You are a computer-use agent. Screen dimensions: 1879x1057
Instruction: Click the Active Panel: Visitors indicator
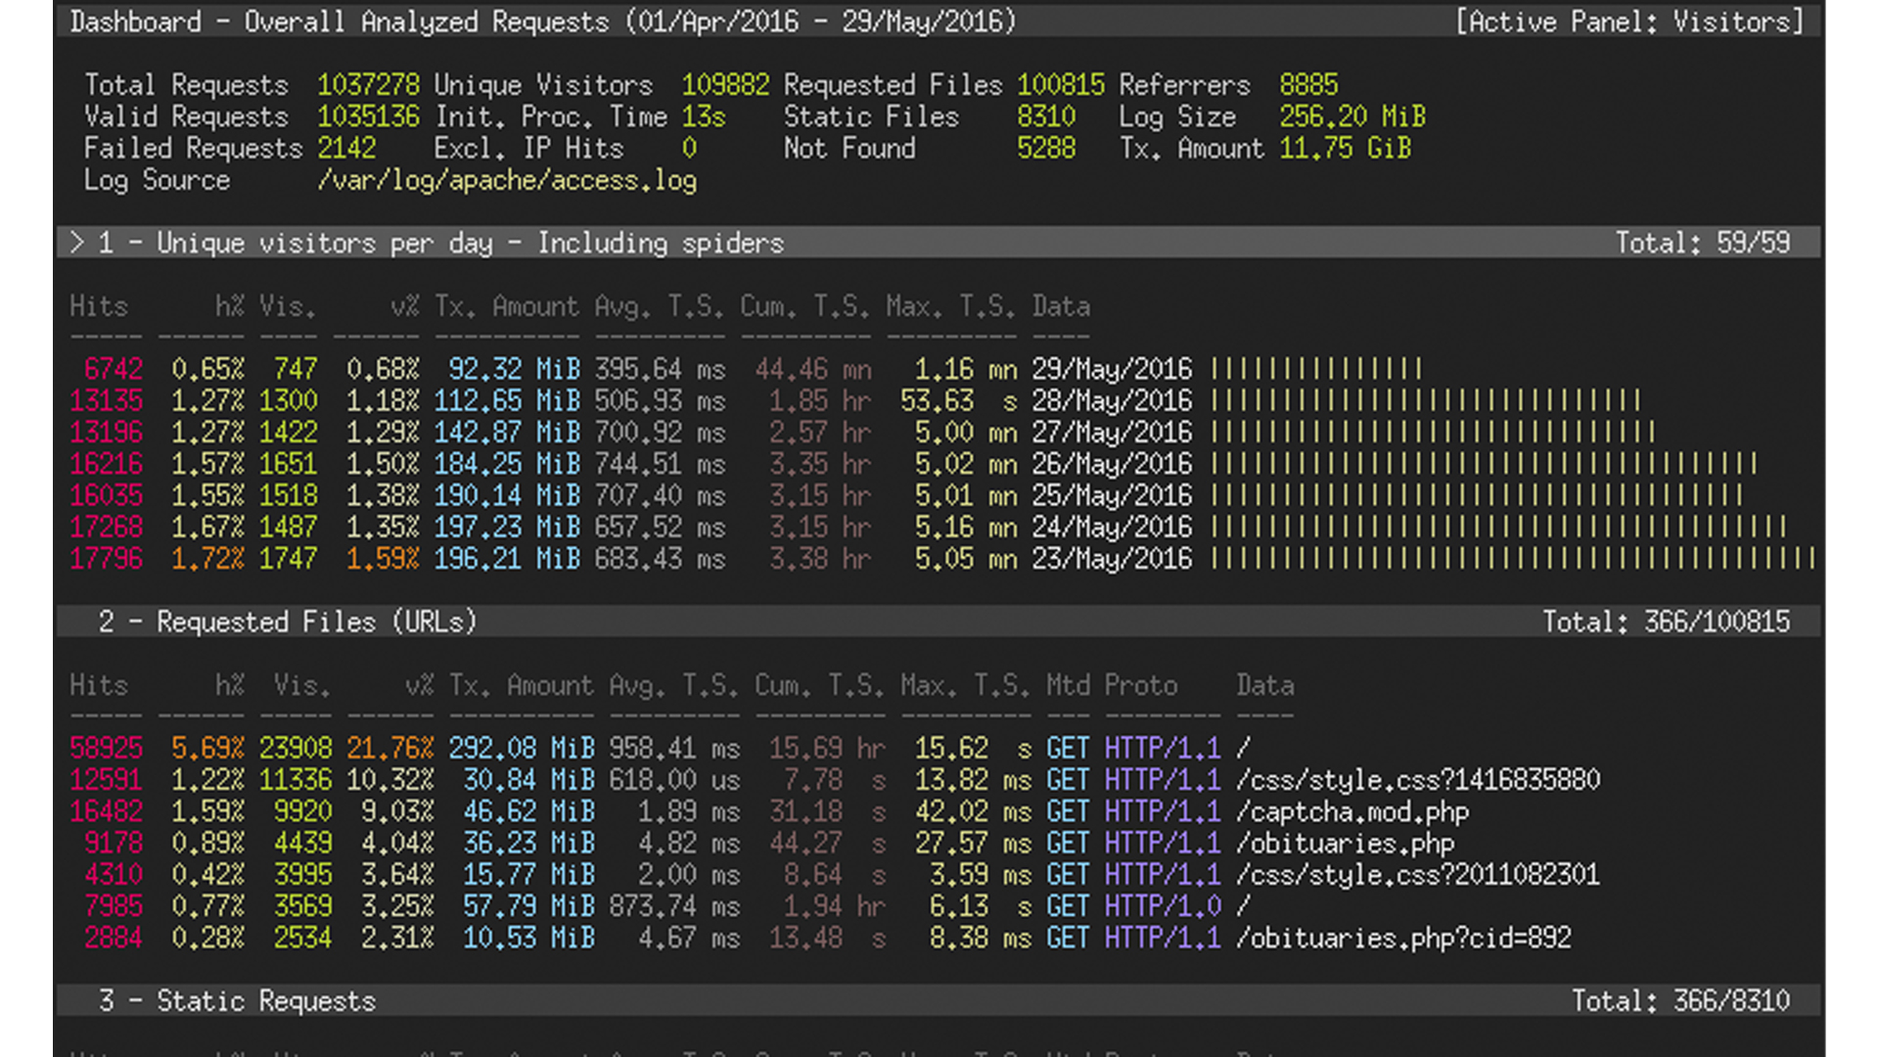coord(1629,22)
